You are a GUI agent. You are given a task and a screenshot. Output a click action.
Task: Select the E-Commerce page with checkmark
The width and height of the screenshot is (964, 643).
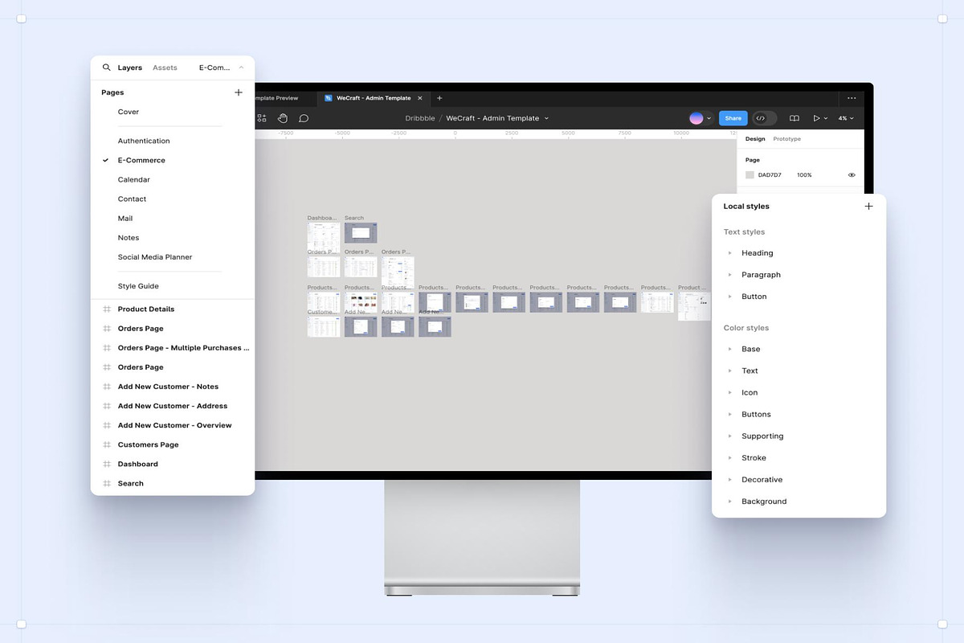pos(141,161)
